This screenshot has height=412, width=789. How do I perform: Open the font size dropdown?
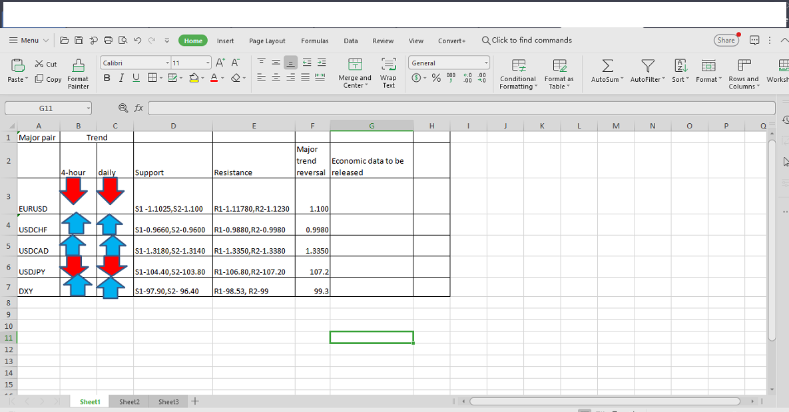point(208,63)
